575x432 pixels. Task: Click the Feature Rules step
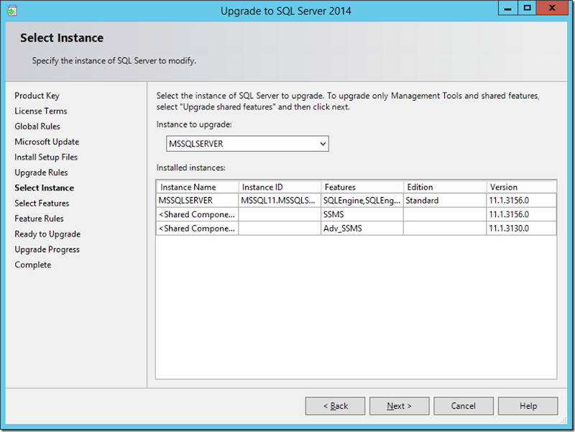[x=40, y=219]
